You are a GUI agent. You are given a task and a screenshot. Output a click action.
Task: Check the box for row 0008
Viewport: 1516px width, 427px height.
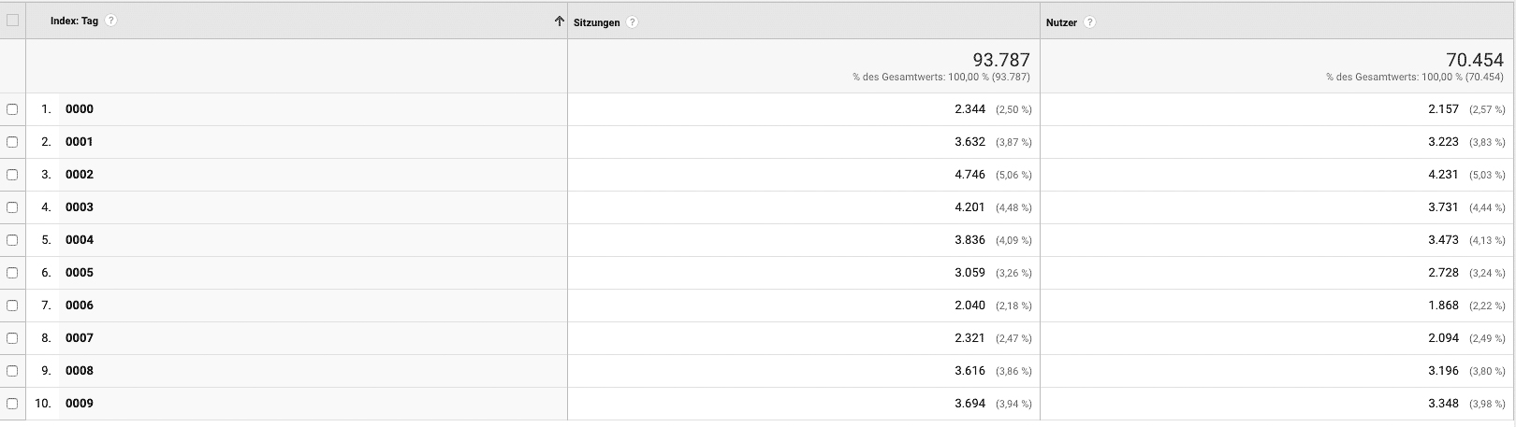coord(12,371)
